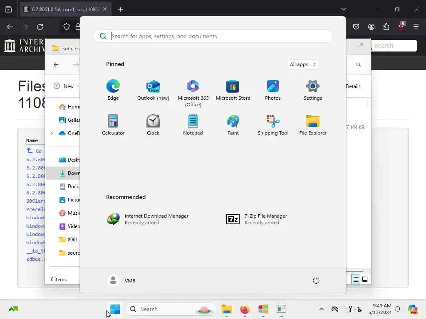
Task: Select Videos in File Explorer sidebar
Action: pos(69,226)
